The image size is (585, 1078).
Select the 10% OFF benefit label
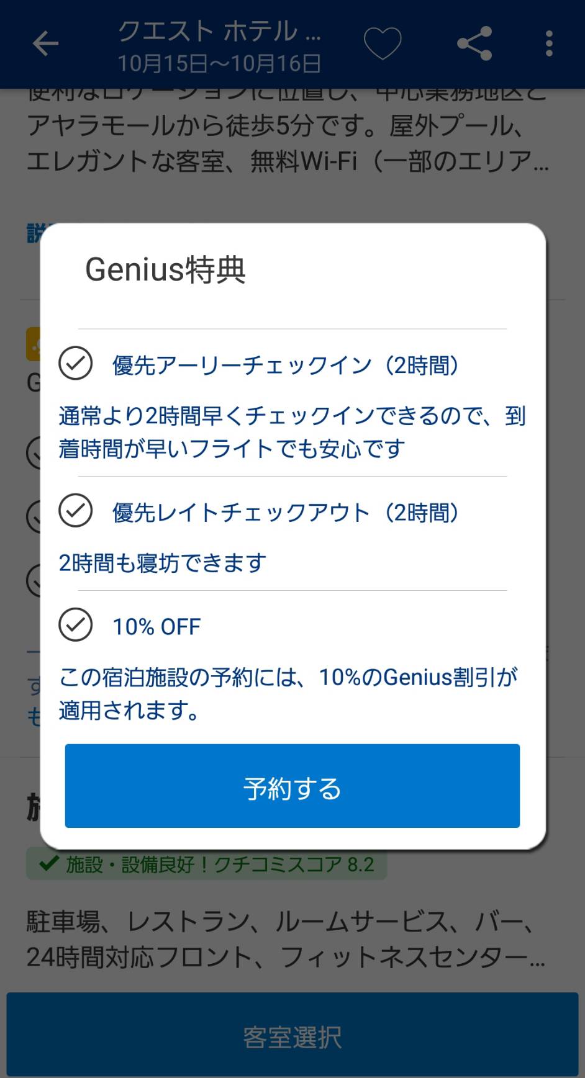tap(156, 627)
